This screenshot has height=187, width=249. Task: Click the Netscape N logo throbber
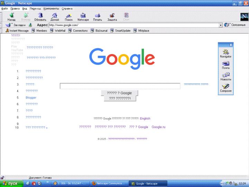pos(244,17)
